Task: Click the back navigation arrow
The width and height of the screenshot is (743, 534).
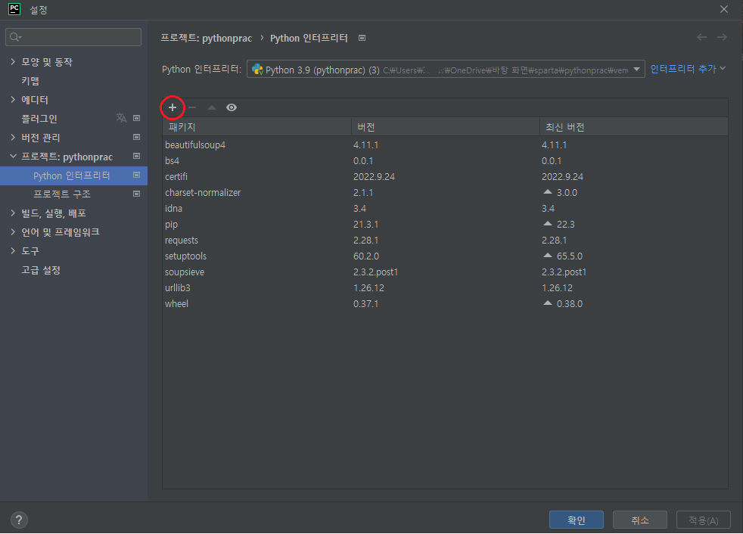Action: pyautogui.click(x=702, y=37)
